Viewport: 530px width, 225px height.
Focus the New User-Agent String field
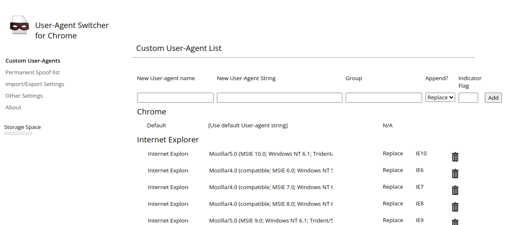point(279,98)
